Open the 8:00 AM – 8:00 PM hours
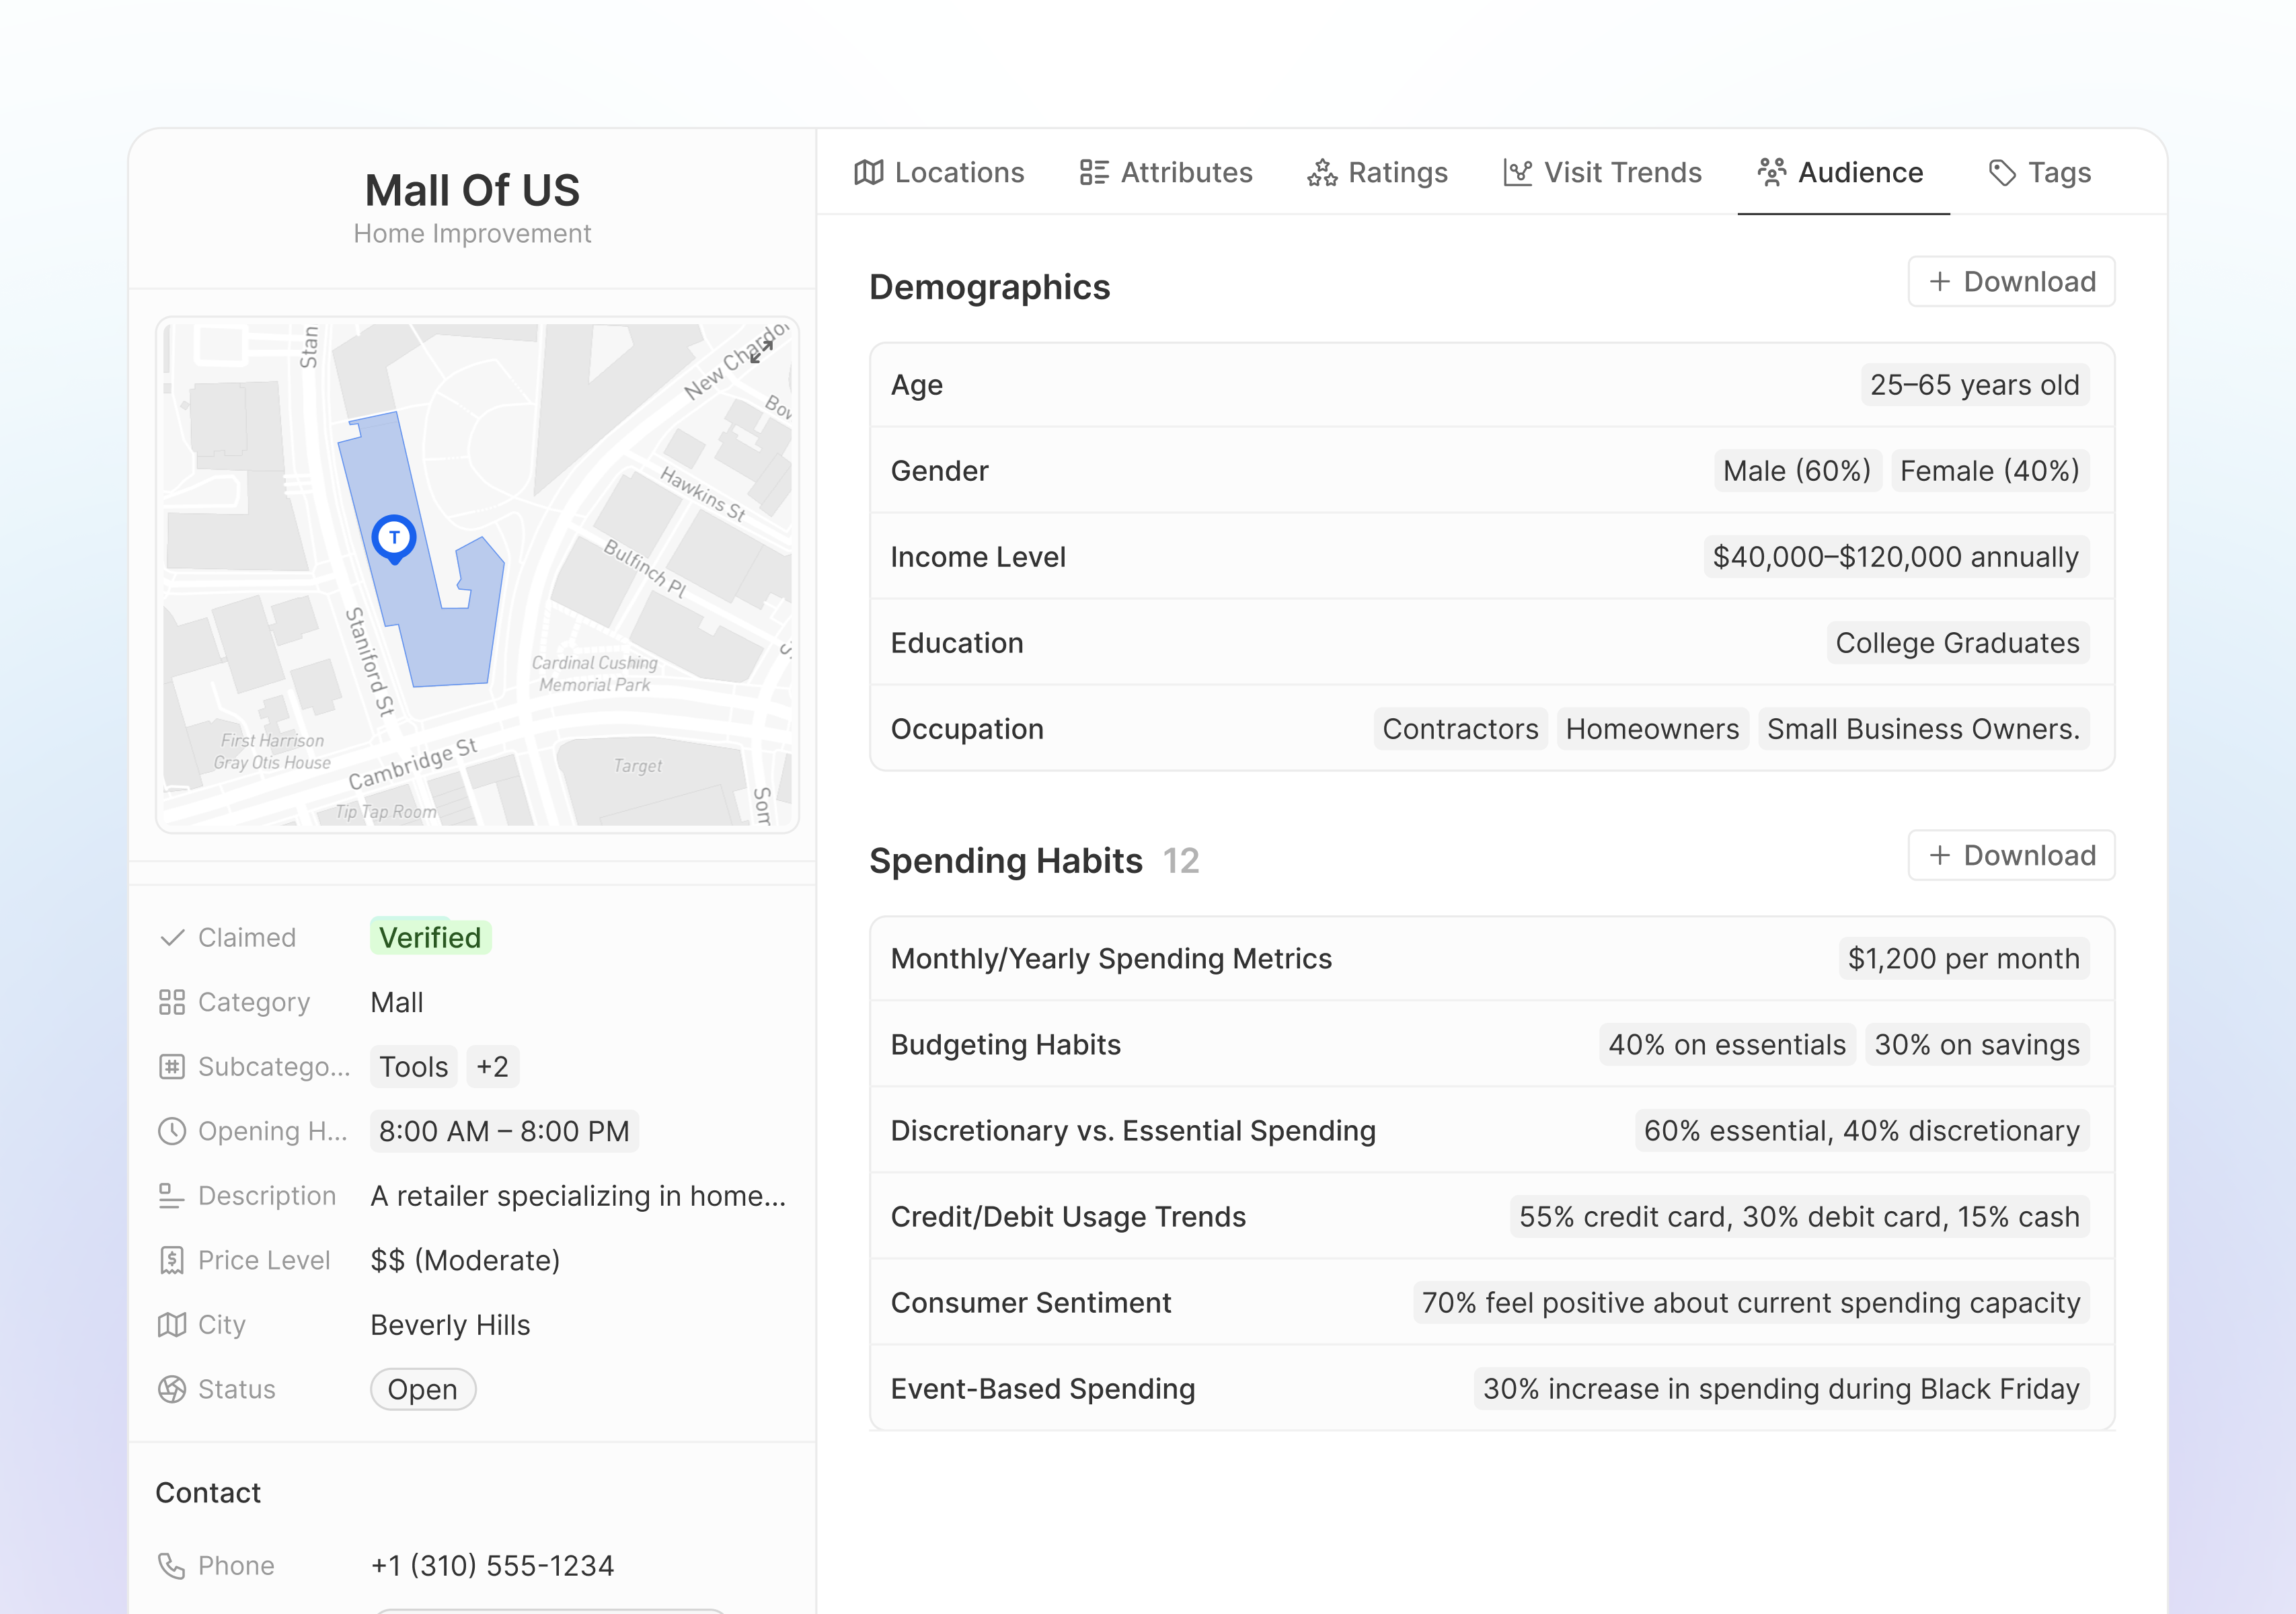Viewport: 2296px width, 1614px height. [504, 1131]
